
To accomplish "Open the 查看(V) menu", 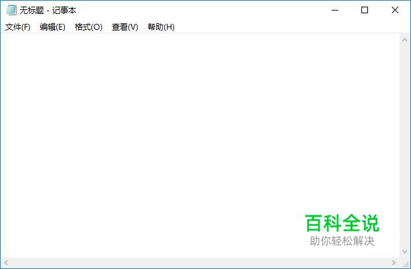I will coord(125,27).
